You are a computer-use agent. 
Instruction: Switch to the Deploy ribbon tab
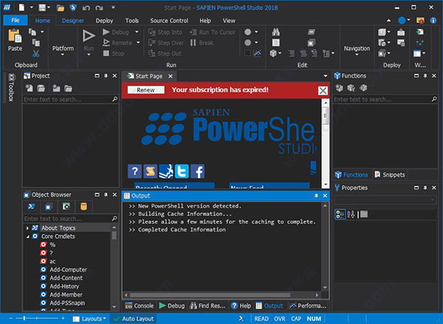point(104,21)
